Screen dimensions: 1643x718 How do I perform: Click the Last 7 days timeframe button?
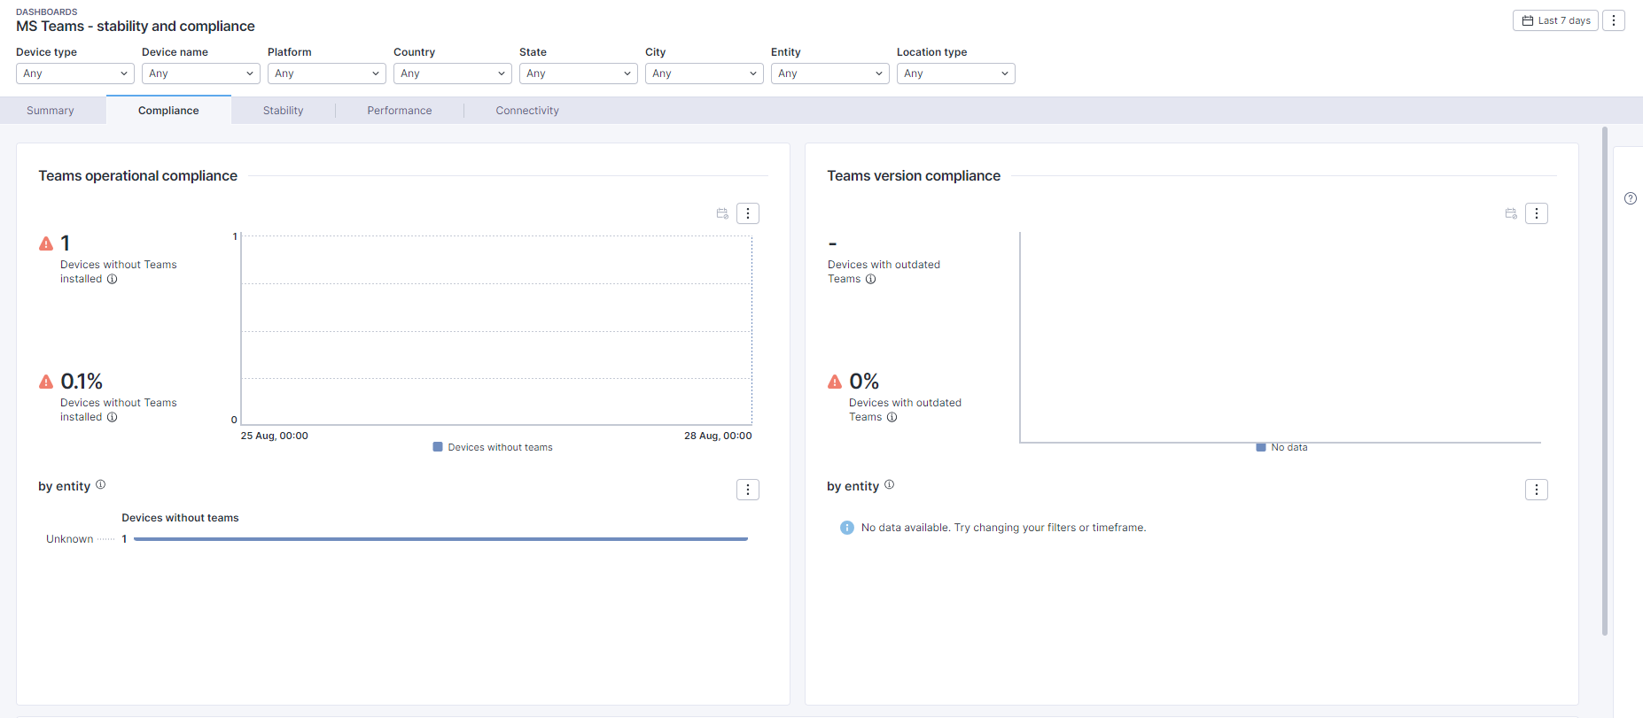tap(1555, 20)
